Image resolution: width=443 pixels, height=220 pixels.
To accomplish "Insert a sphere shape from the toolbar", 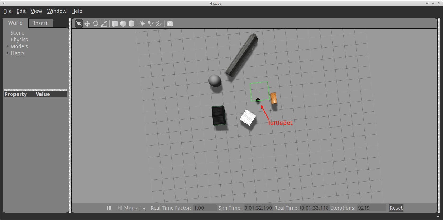I will coord(123,24).
